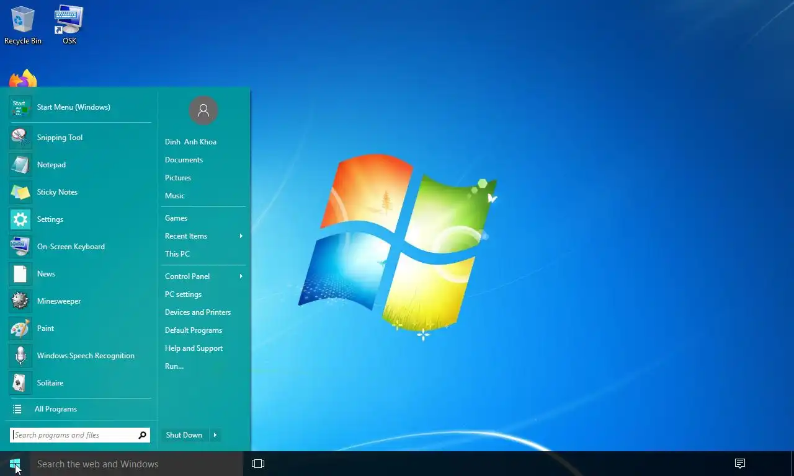Image resolution: width=794 pixels, height=476 pixels.
Task: Open Solitaire via its card icon
Action: (20, 383)
